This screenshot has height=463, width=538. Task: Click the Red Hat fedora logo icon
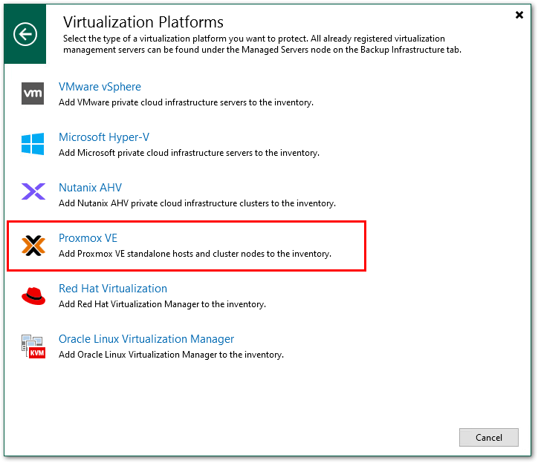click(x=33, y=296)
